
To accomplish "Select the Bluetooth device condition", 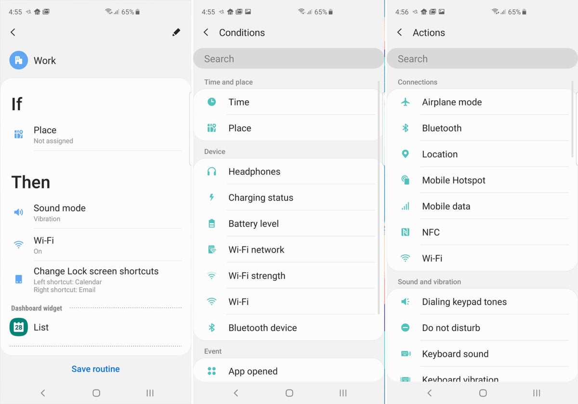I will pos(288,327).
